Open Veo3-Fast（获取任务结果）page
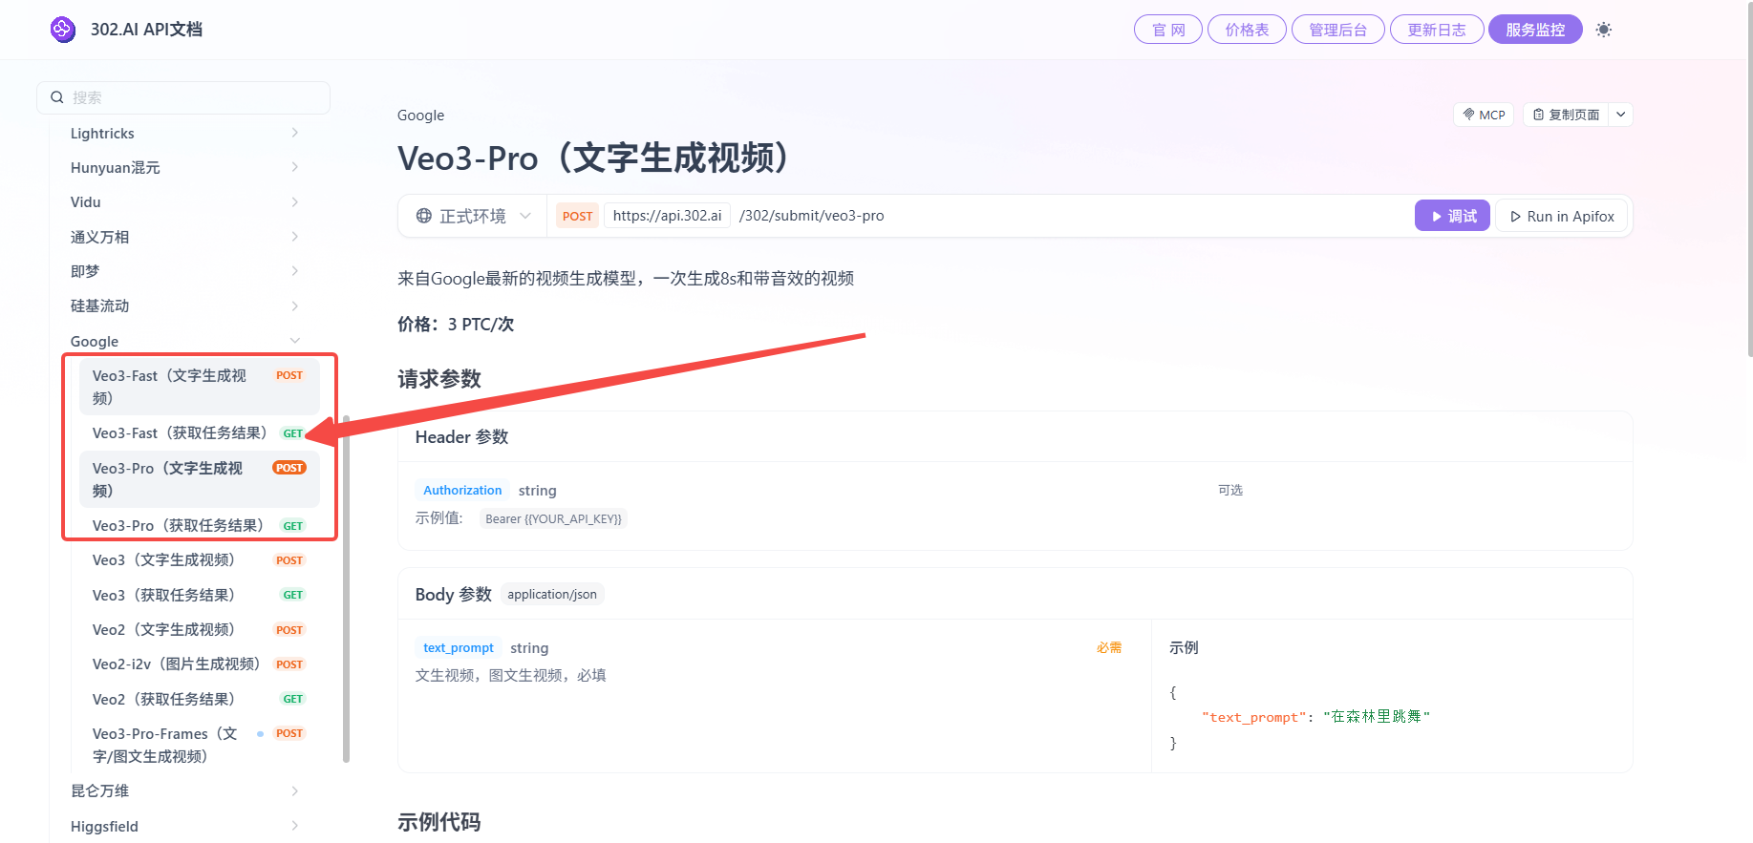 coord(199,432)
